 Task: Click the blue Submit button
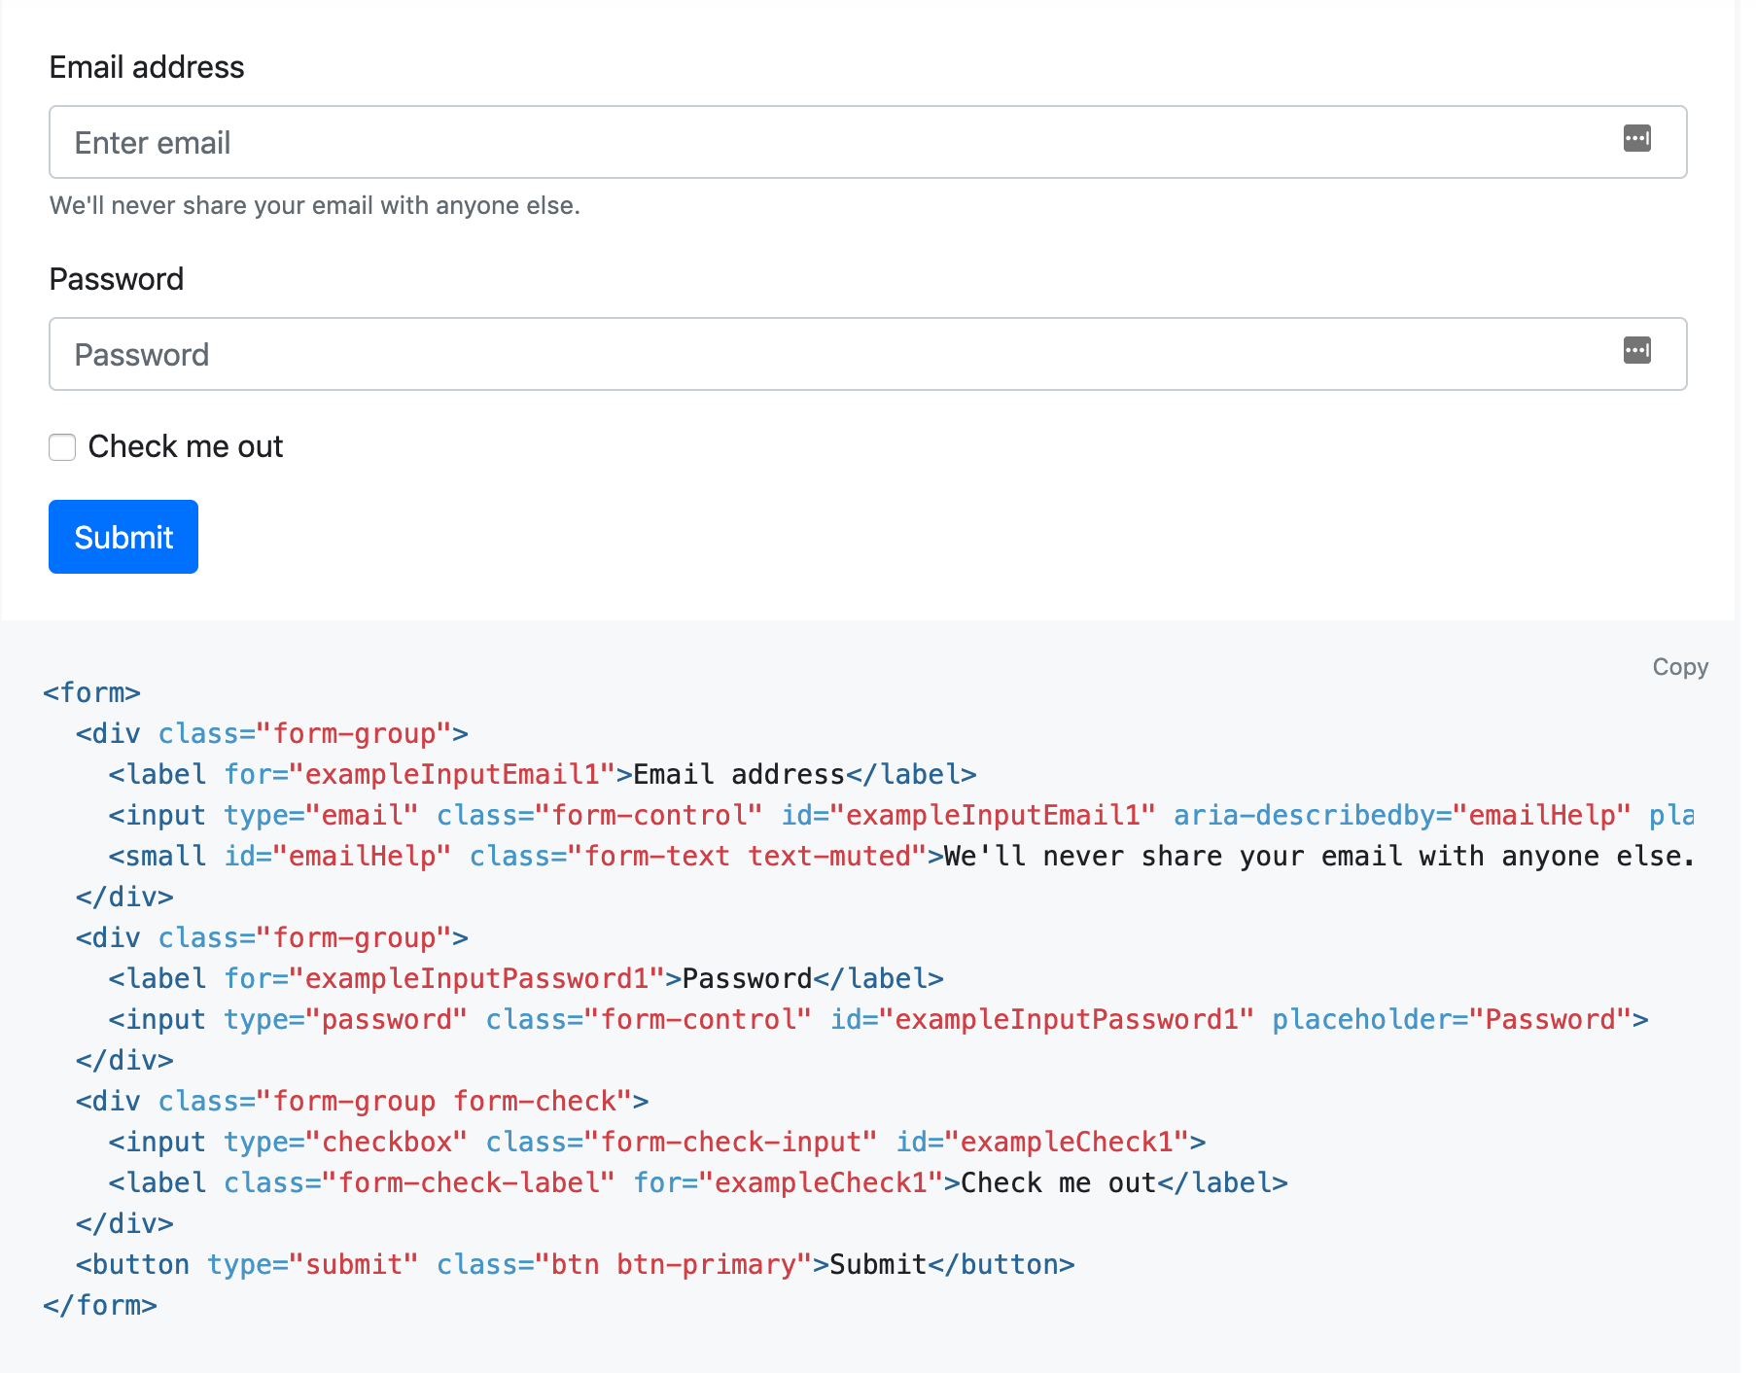click(123, 537)
